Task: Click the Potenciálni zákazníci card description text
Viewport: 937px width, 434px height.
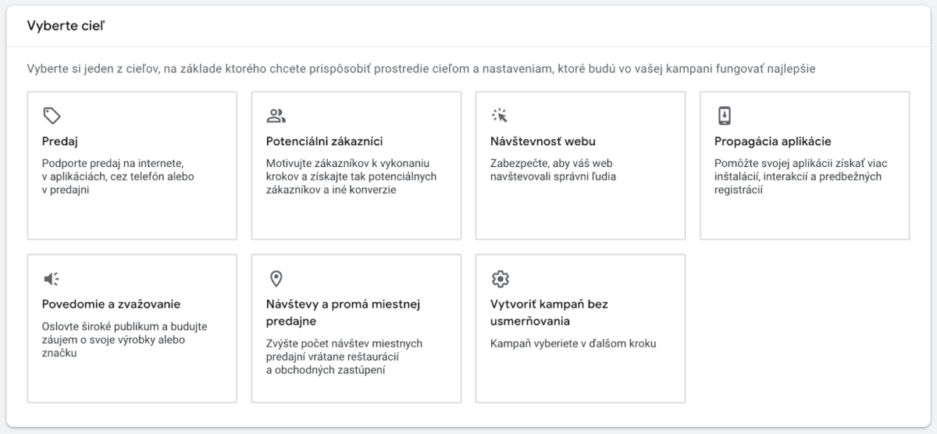Action: coord(351,176)
